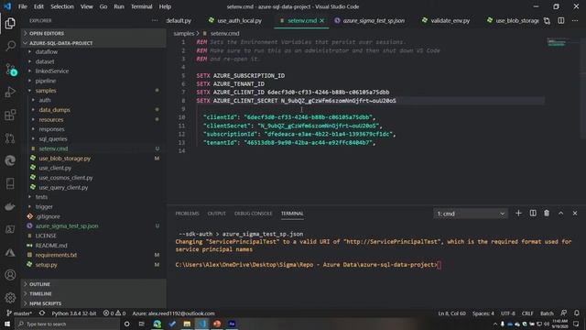
Task: Click the editor minimap overview
Action: pos(557,43)
